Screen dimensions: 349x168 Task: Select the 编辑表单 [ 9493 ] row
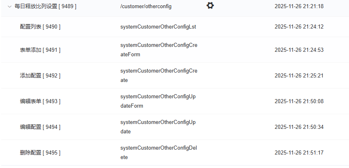pos(40,102)
